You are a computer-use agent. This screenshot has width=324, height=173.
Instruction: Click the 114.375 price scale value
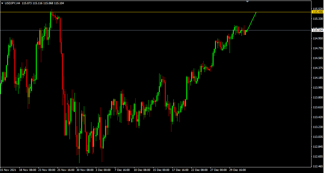pyautogui.click(x=318, y=68)
